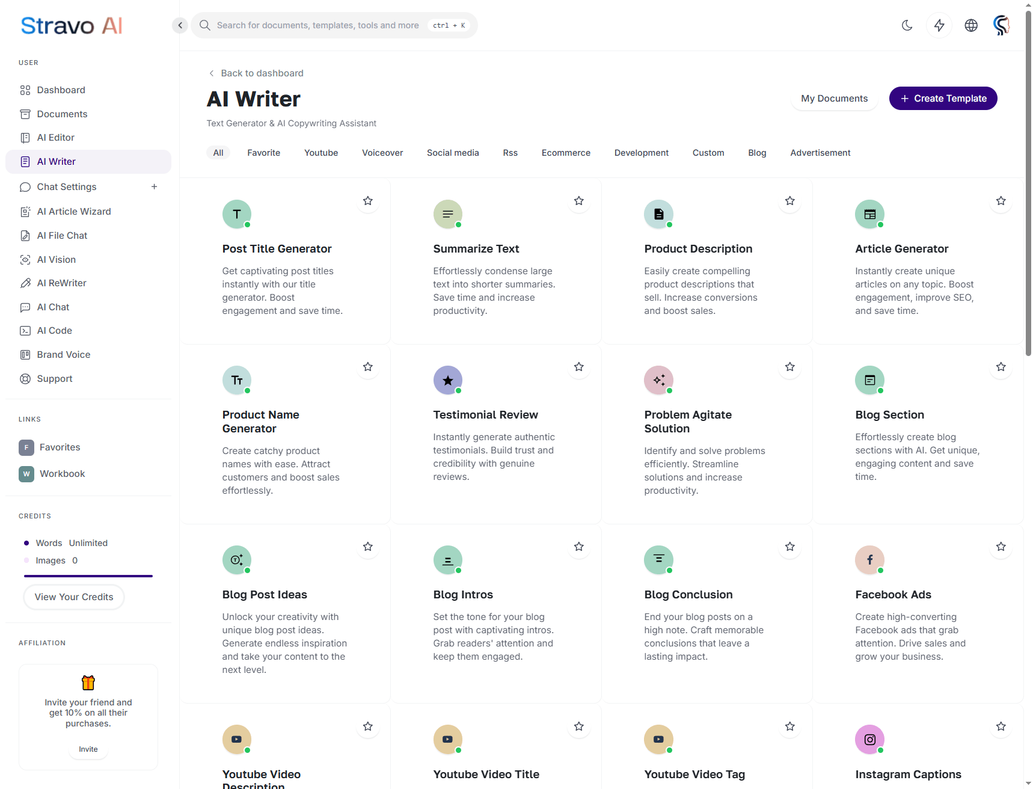This screenshot has height=789, width=1033.
Task: Select the Ecommerce category tab
Action: coord(565,153)
